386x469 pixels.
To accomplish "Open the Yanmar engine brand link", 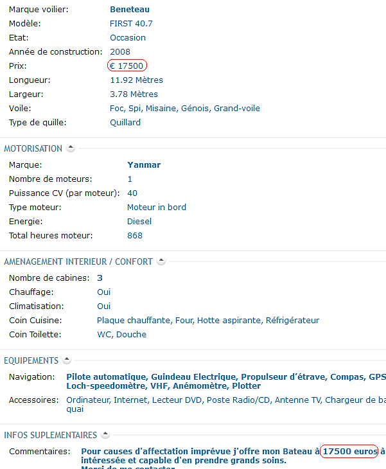I will (x=144, y=165).
